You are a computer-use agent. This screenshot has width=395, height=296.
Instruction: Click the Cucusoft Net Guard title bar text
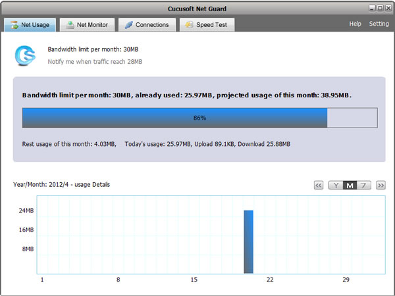point(197,9)
